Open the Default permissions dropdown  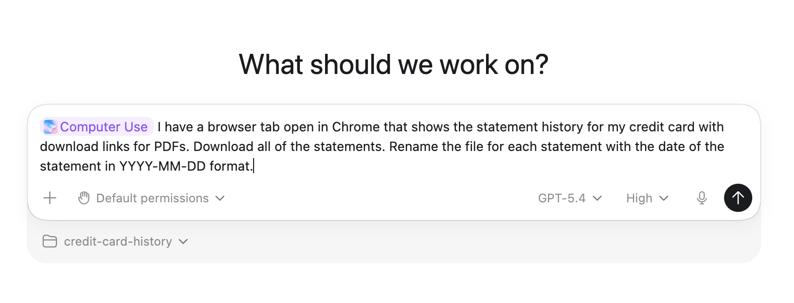tap(152, 198)
